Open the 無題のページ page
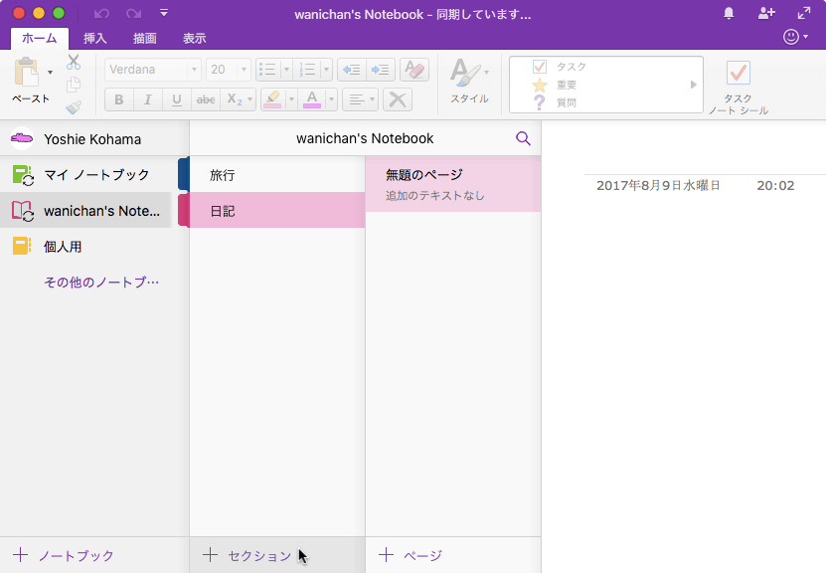826x573 pixels. [x=453, y=184]
